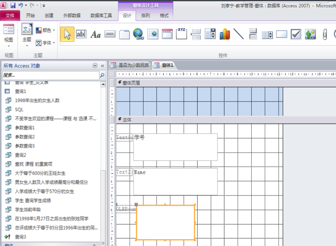Open the 文件 File menu
Image resolution: width=336 pixels, height=246 pixels.
click(10, 15)
